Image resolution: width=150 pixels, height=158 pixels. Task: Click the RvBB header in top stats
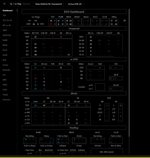pos(61,17)
